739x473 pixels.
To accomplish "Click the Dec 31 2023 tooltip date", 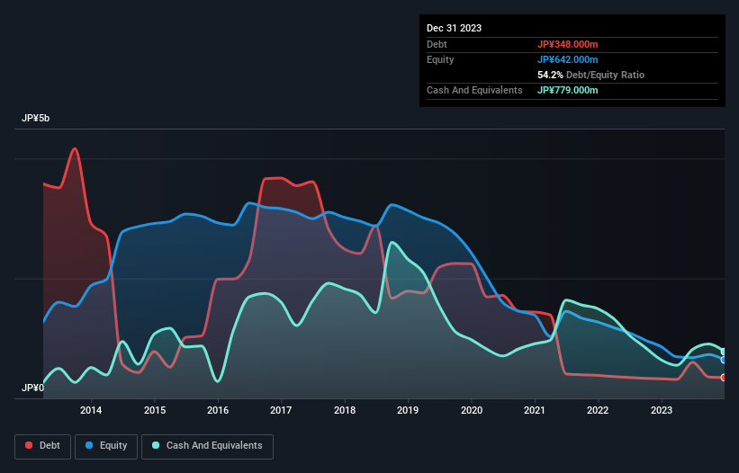I will click(454, 28).
